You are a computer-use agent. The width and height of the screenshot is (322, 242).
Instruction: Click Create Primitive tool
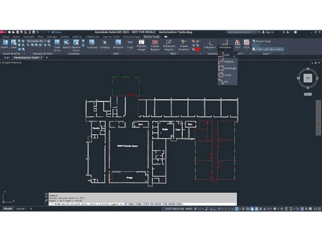(x=184, y=45)
